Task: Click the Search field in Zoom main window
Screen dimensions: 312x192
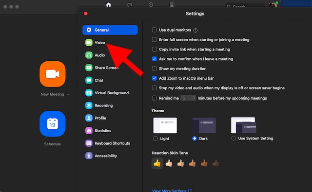Action: pos(245,5)
